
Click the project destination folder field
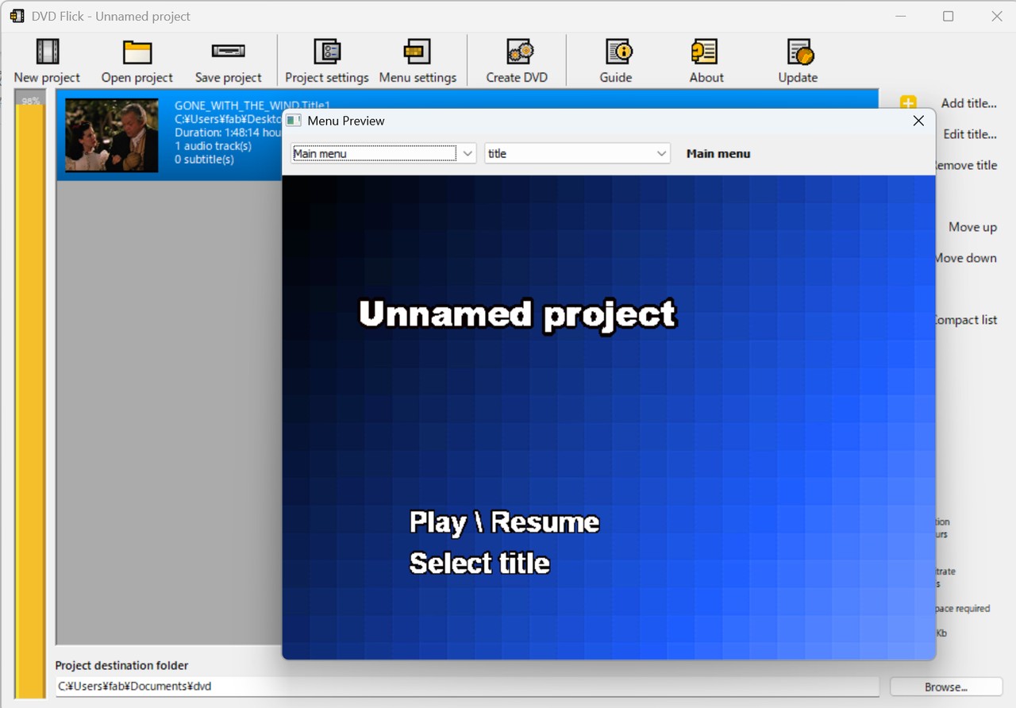point(467,687)
